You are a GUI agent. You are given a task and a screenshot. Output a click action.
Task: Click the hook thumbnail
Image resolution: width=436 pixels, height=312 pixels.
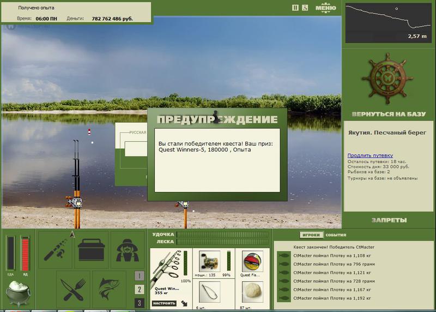pos(209,292)
